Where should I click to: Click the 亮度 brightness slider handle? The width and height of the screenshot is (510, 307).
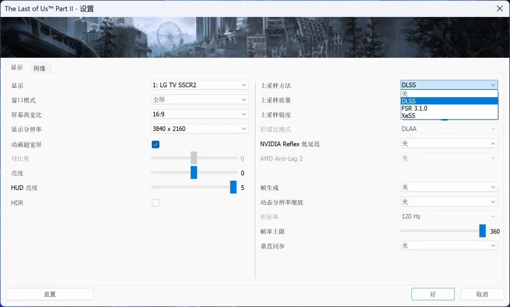pos(194,173)
